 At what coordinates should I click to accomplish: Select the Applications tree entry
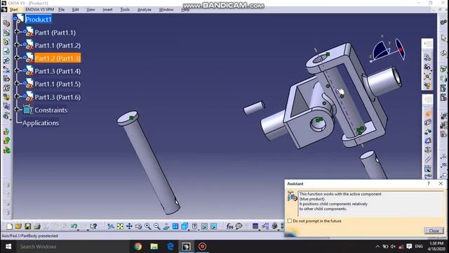[x=41, y=123]
